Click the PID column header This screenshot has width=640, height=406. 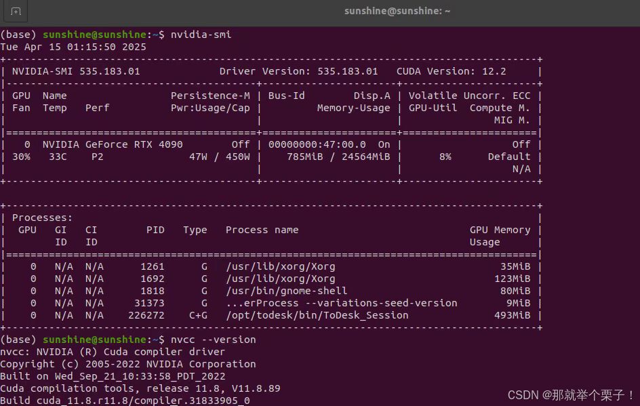(x=155, y=230)
